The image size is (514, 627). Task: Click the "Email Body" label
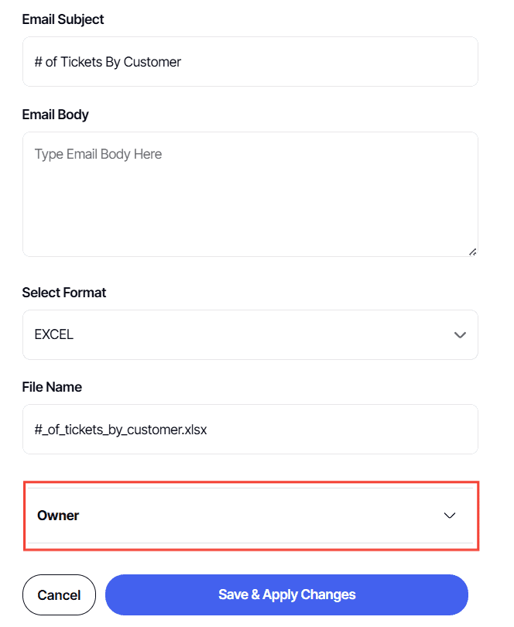(56, 115)
